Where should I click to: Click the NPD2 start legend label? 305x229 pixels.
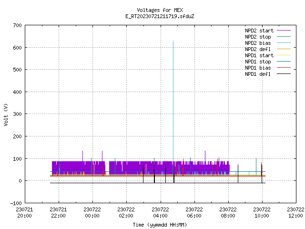pos(259,31)
